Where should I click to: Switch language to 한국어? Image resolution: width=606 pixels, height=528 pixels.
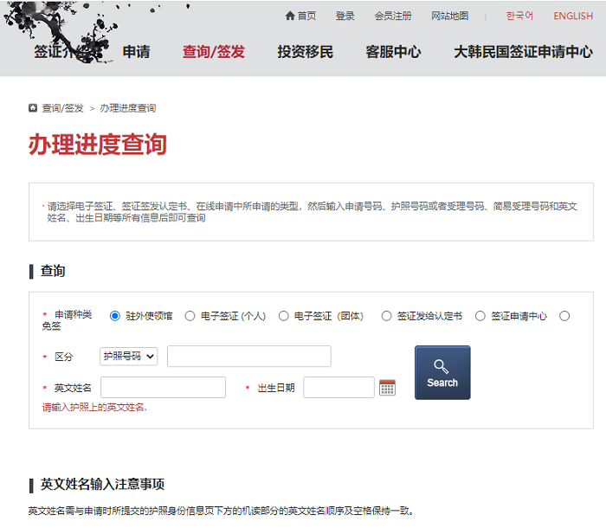[519, 16]
